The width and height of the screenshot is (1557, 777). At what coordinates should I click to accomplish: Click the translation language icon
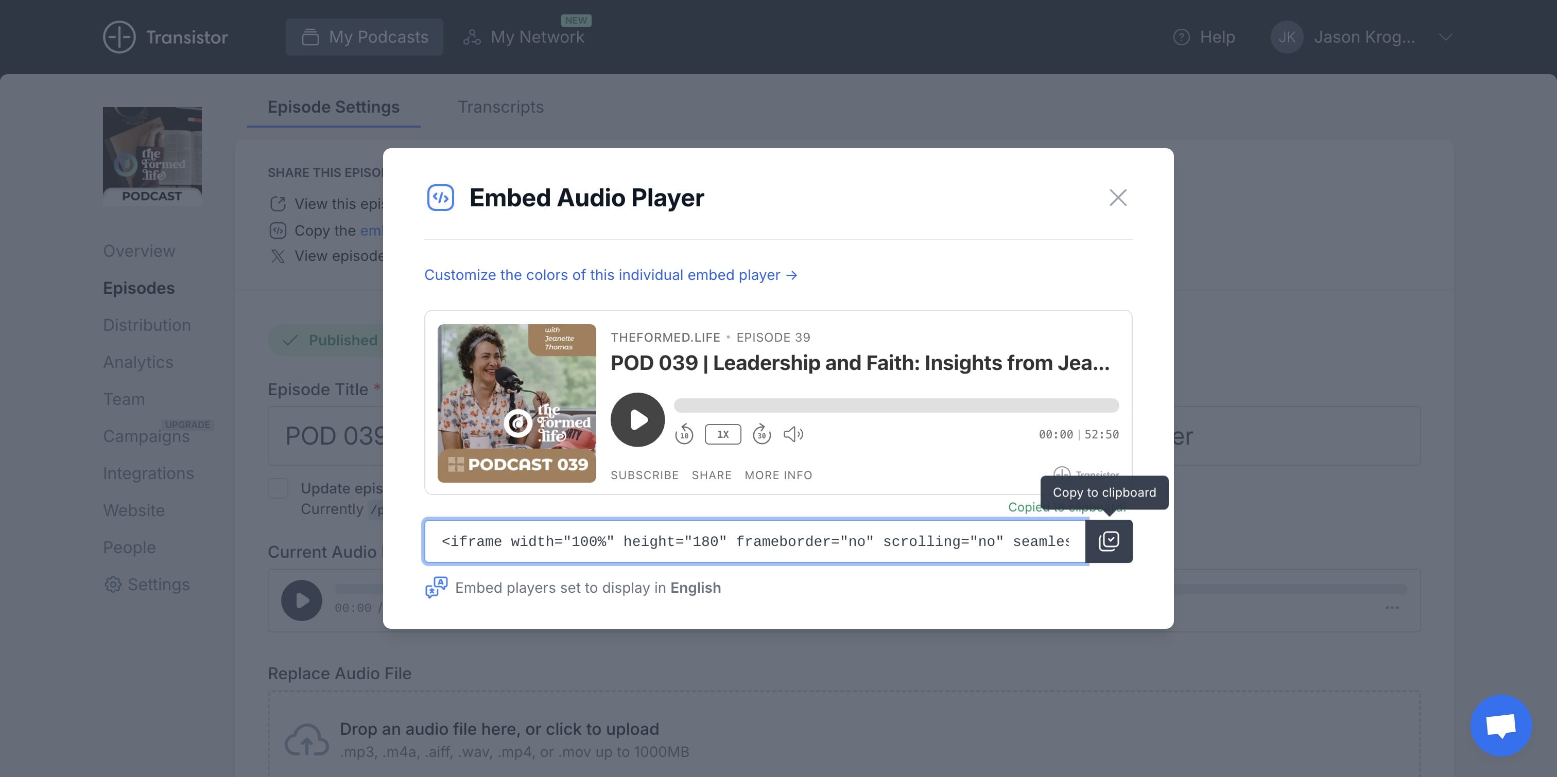[x=436, y=588]
